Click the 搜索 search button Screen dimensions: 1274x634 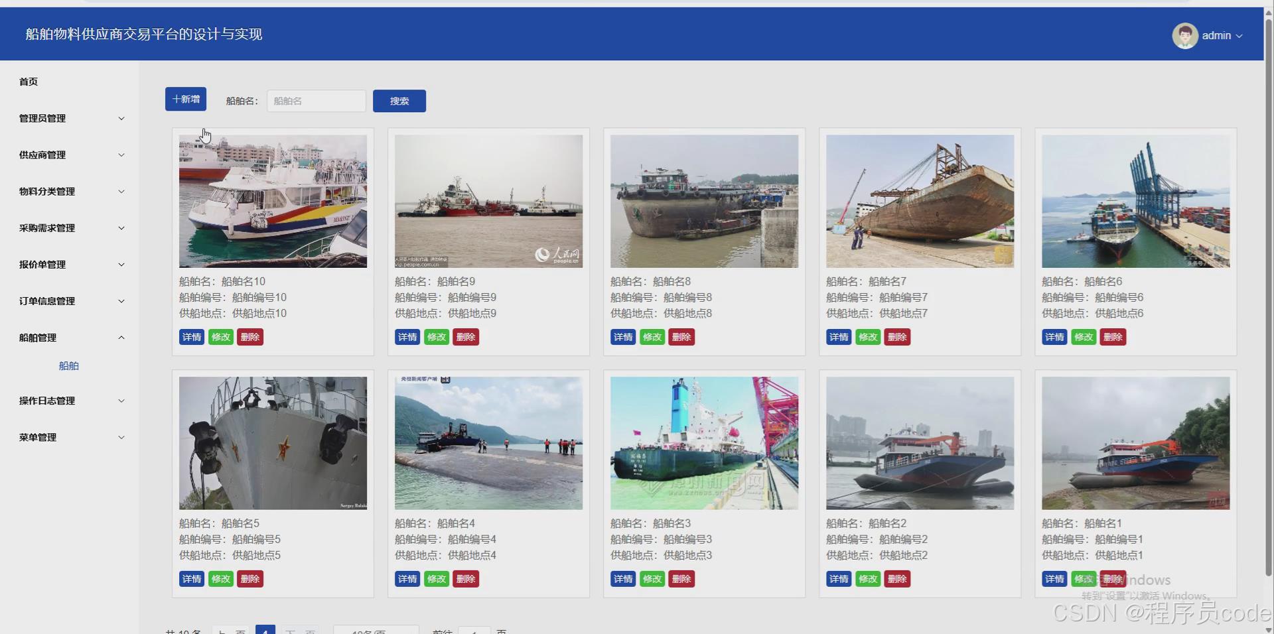coord(399,101)
